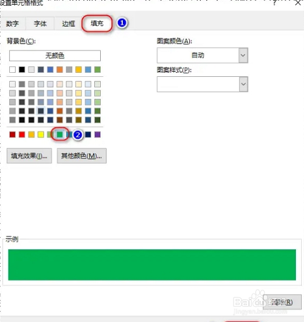Click the 无颜色 button
304x322 pixels.
pyautogui.click(x=55, y=56)
